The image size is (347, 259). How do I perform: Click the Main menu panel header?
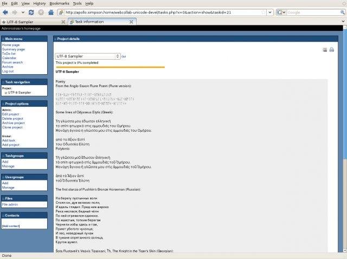pos(24,38)
